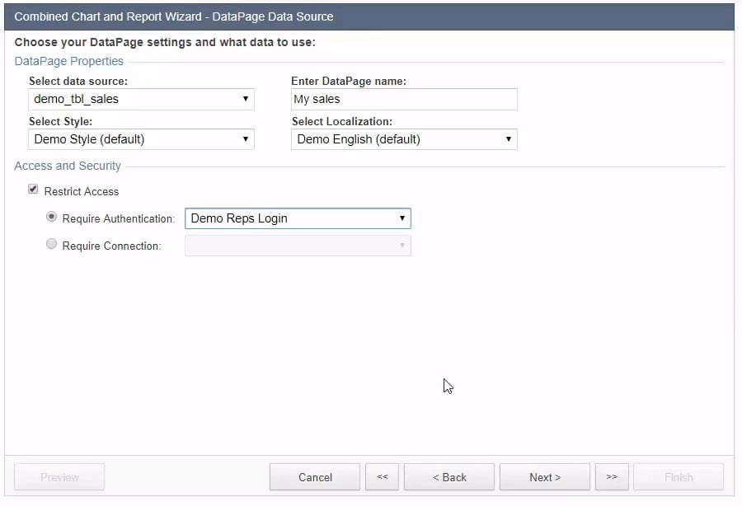
Task: Jump forward with the double right arrow button
Action: coord(612,477)
